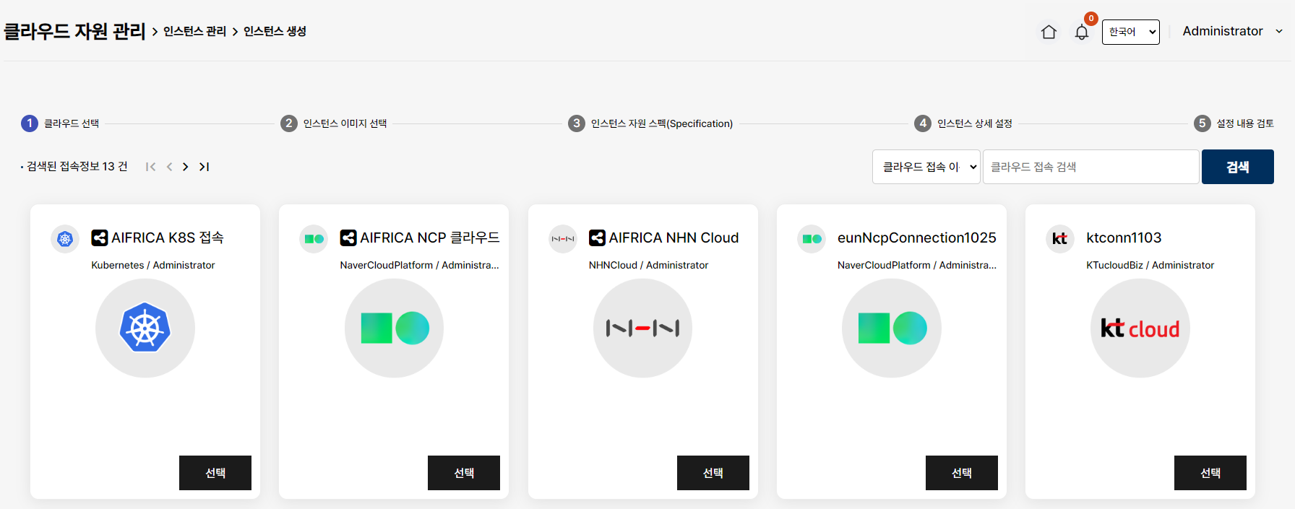The image size is (1295, 509).
Task: Go to the last page of results
Action: [205, 167]
